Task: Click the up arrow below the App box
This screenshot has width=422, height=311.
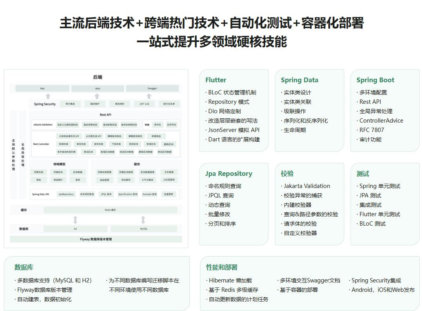Action: point(48,96)
